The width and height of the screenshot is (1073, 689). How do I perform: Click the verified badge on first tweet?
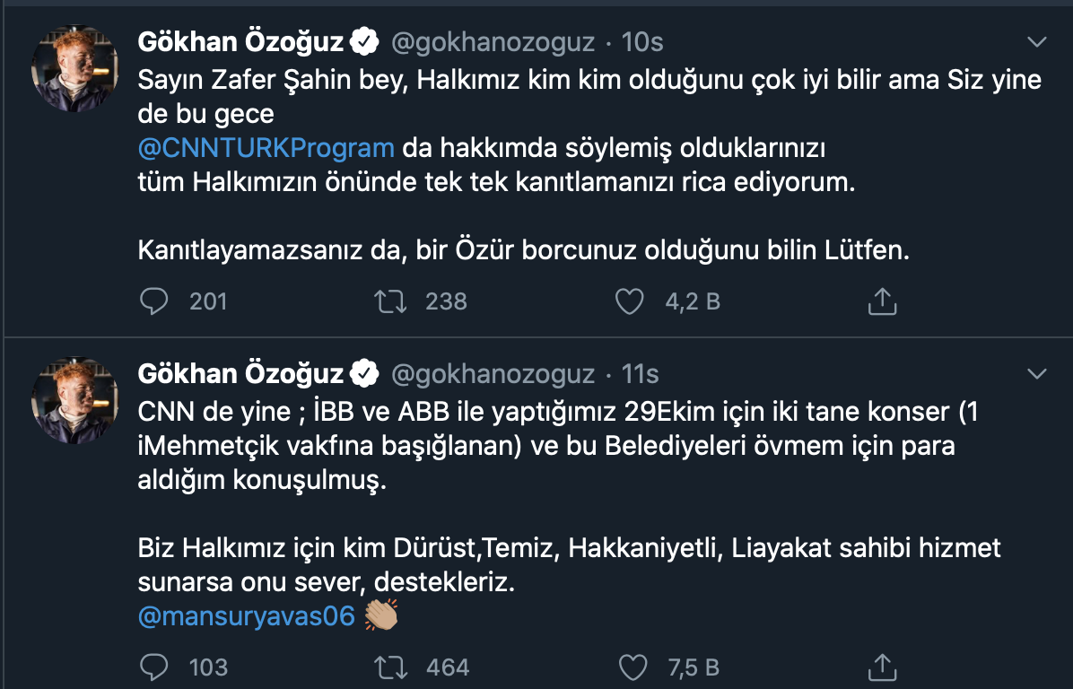click(362, 42)
